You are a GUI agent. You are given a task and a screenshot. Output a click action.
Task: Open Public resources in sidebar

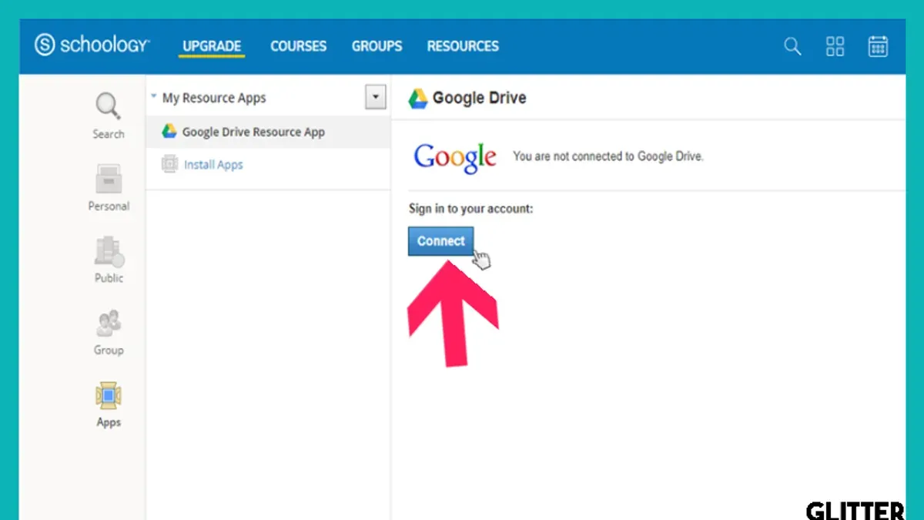(x=109, y=260)
